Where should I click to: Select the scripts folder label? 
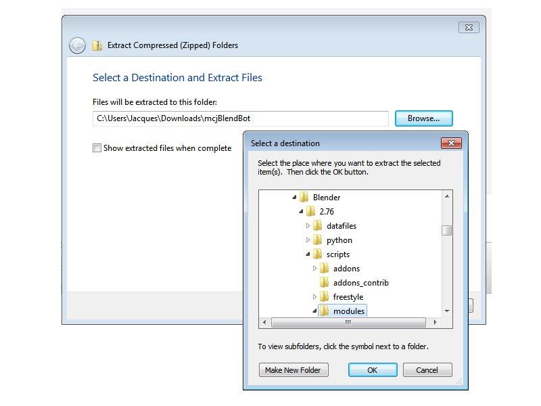coord(338,254)
